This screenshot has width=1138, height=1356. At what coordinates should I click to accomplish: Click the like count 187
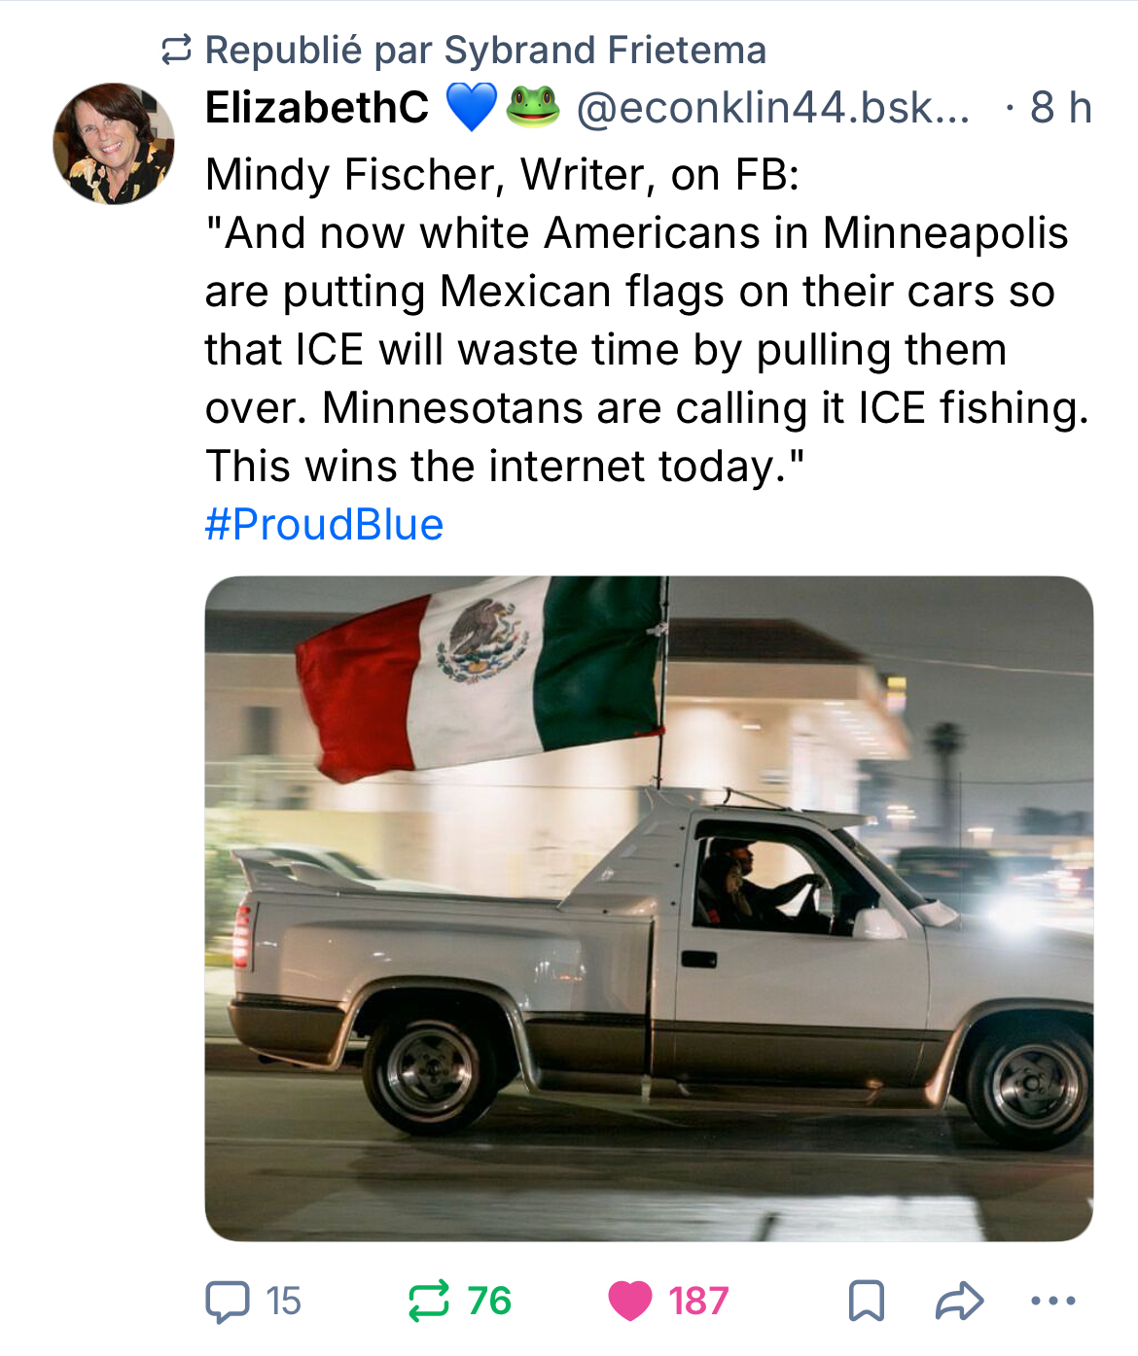[x=698, y=1301]
